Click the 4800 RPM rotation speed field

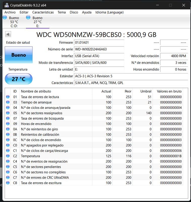coord(174,56)
